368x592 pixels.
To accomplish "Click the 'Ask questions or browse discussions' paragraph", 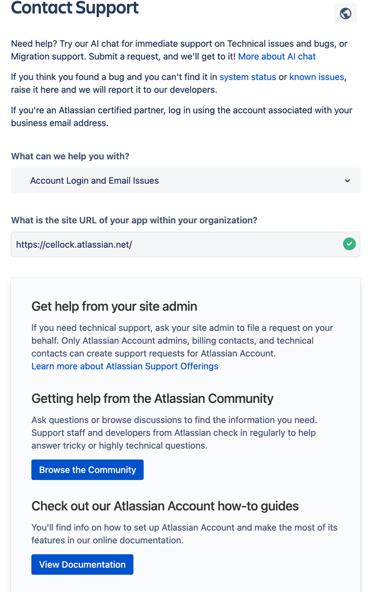I will click(174, 433).
